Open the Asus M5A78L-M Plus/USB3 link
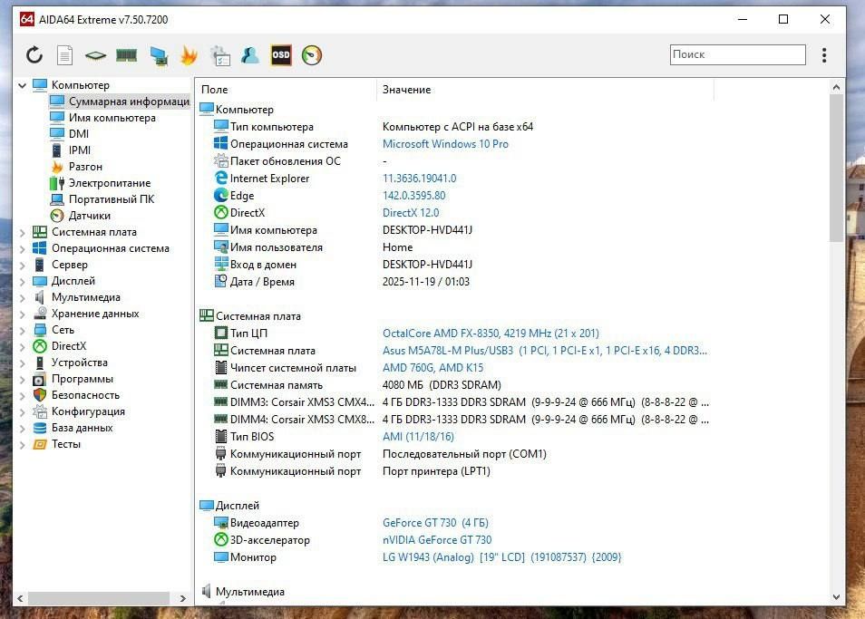865x619 pixels. pos(545,351)
